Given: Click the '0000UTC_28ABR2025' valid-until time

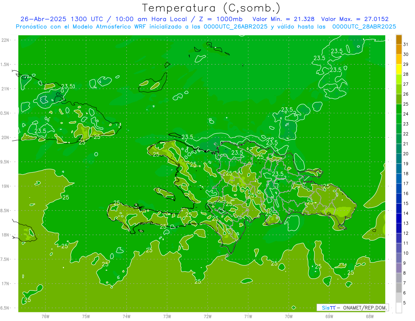Looking at the screenshot, I should pyautogui.click(x=364, y=27).
